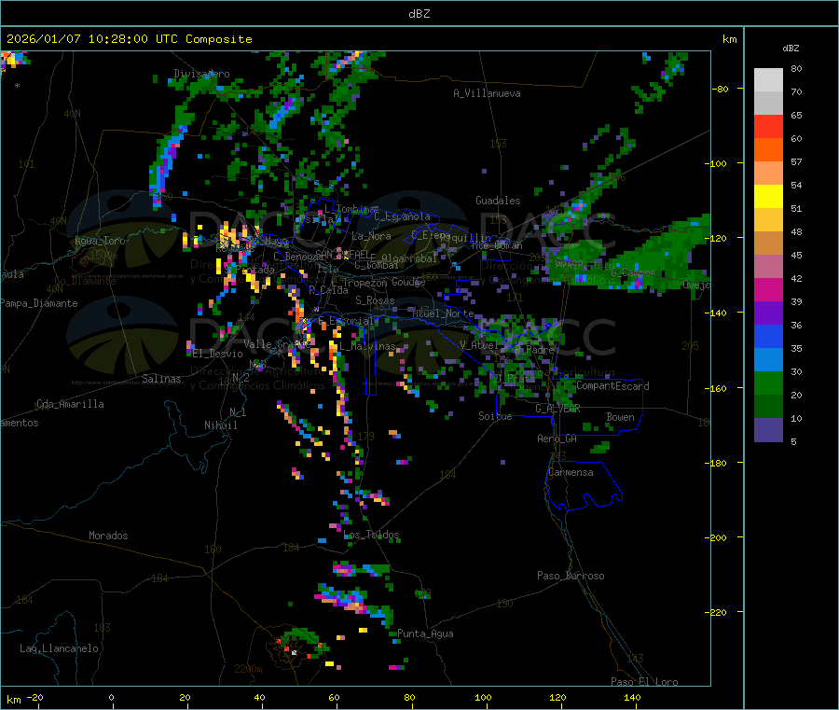Screen dimensions: 839x710
Task: Click the red 60-65 dBZ legend swatch
Action: click(768, 126)
